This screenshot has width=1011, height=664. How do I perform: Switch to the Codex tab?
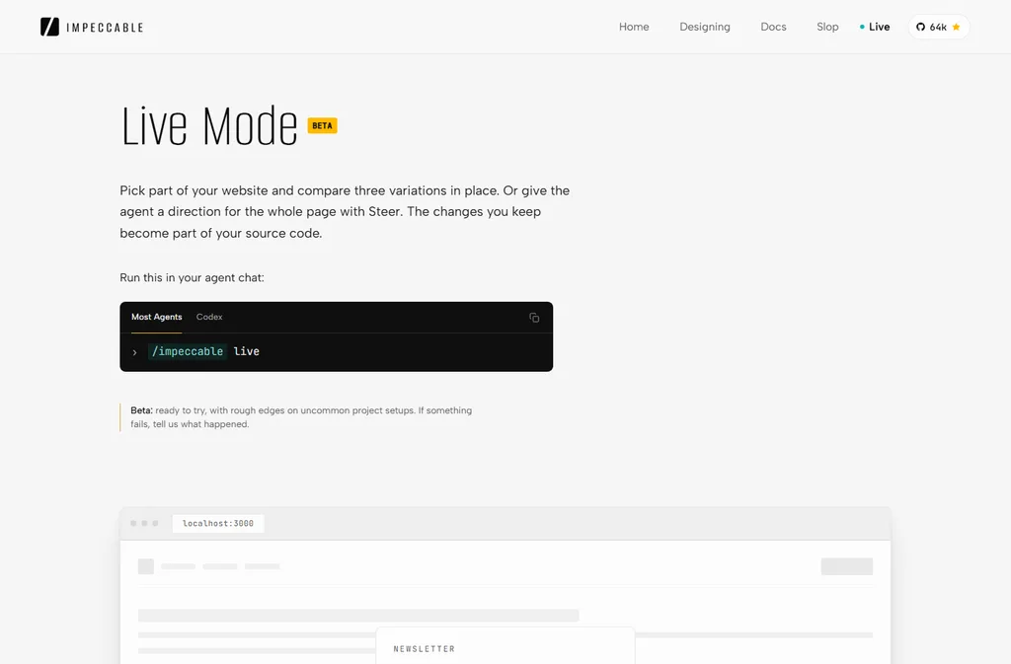pos(209,317)
